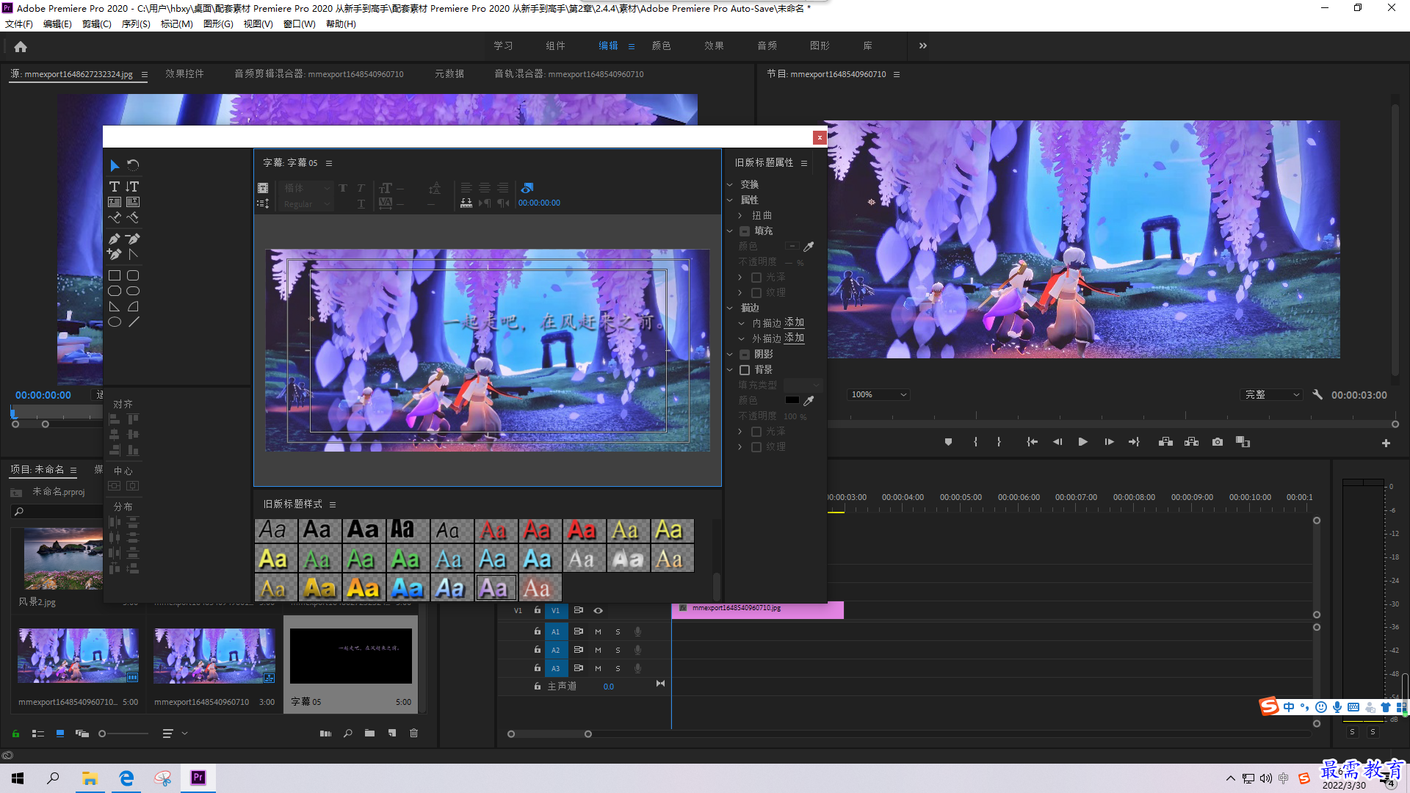The image size is (1410, 793).
Task: Toggle sync lock on track V1
Action: [579, 610]
